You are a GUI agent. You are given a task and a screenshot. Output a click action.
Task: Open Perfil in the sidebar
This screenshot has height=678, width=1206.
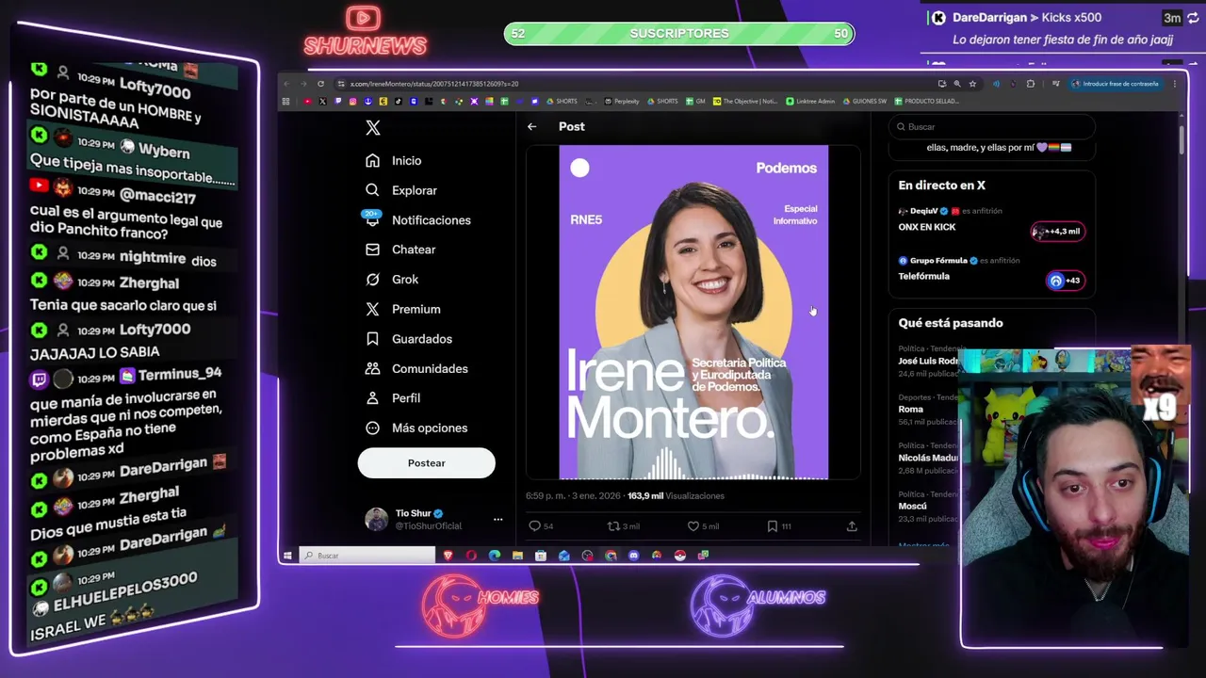pyautogui.click(x=394, y=398)
